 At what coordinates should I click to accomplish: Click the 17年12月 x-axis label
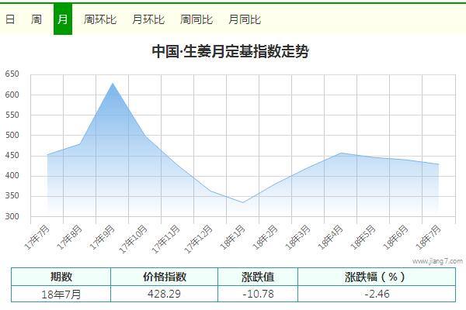(198, 239)
